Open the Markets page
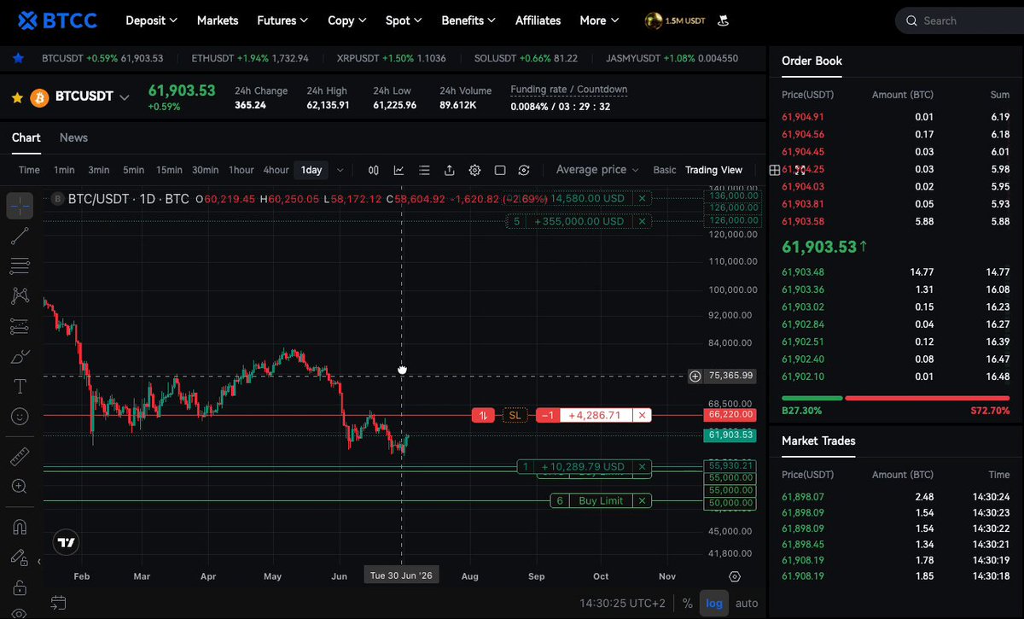Image resolution: width=1024 pixels, height=619 pixels. point(218,20)
